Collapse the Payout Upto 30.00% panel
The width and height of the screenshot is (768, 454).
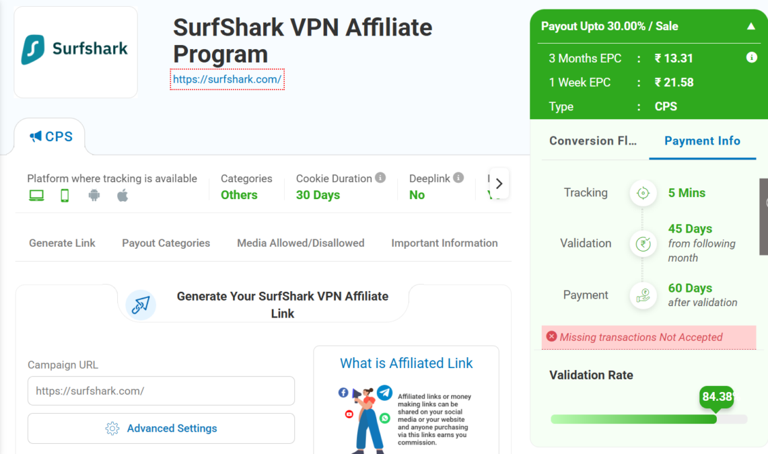[750, 26]
